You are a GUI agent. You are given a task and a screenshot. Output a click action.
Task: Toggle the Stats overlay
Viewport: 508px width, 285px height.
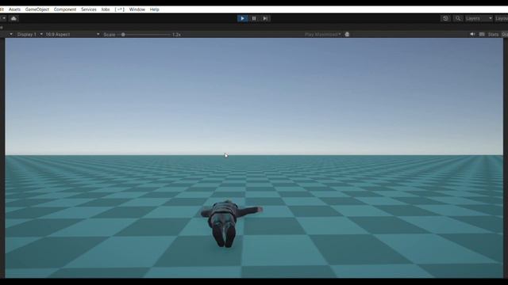493,34
